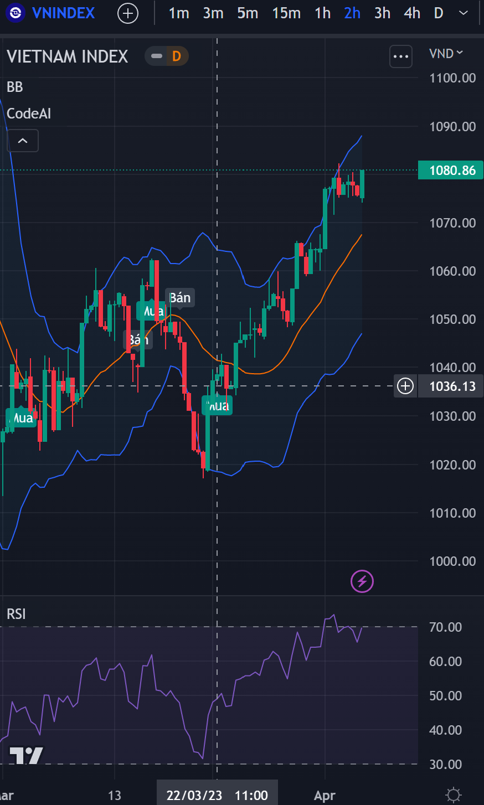Select the active 2h timeframe
This screenshot has height=805, width=484.
352,13
